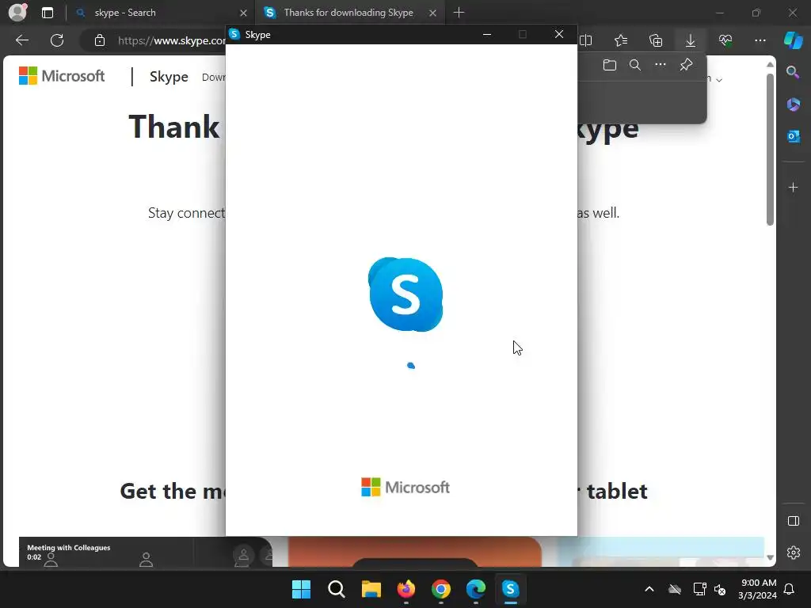Open Browser essentials heart icon

725,40
